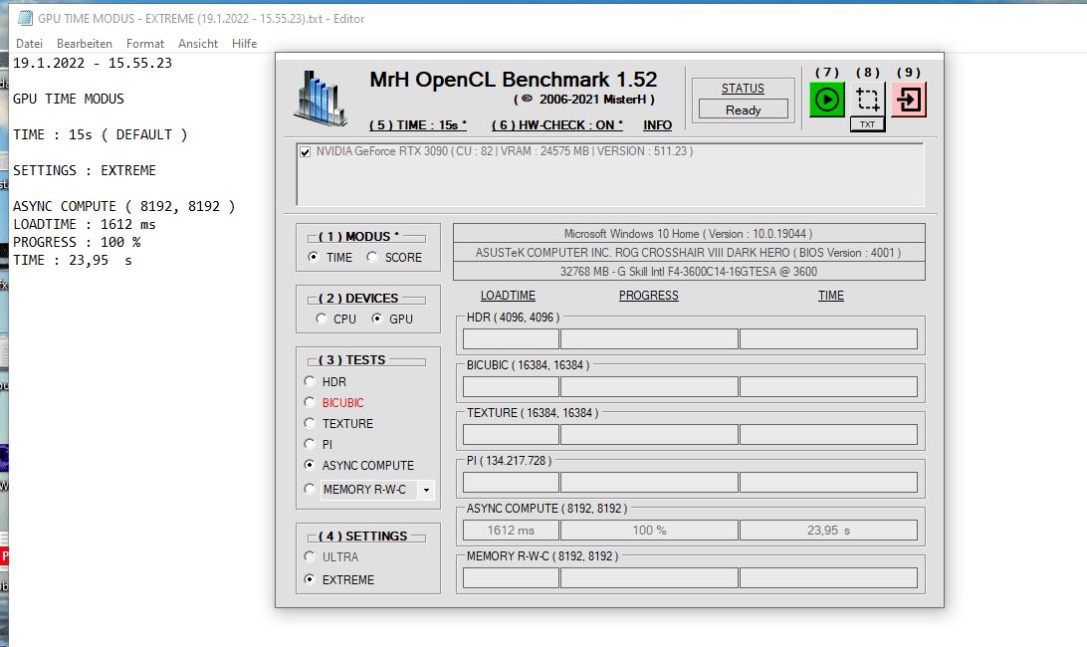The height and width of the screenshot is (647, 1087).
Task: Start benchmark with green play button
Action: tap(826, 100)
